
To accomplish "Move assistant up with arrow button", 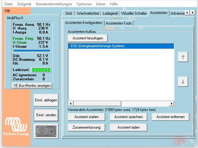I will click(x=183, y=57).
